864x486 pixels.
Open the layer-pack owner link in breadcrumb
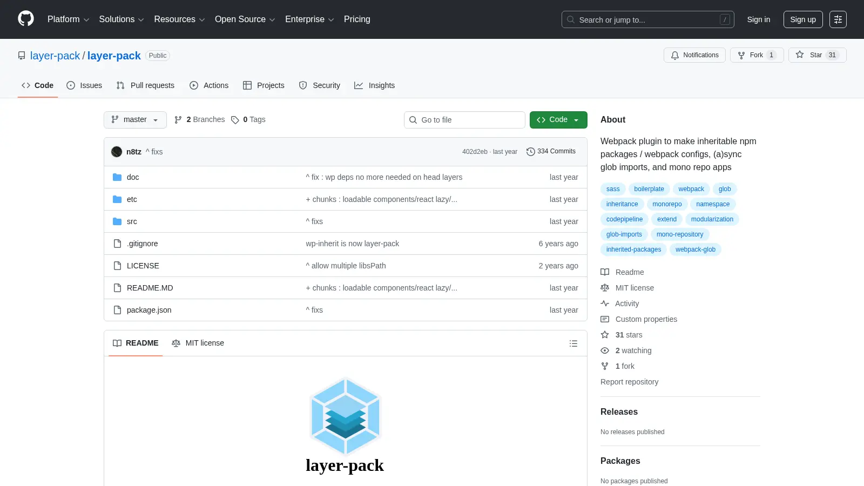pyautogui.click(x=55, y=56)
